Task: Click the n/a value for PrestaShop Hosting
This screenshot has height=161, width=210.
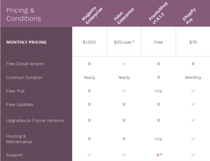Action: point(158,139)
